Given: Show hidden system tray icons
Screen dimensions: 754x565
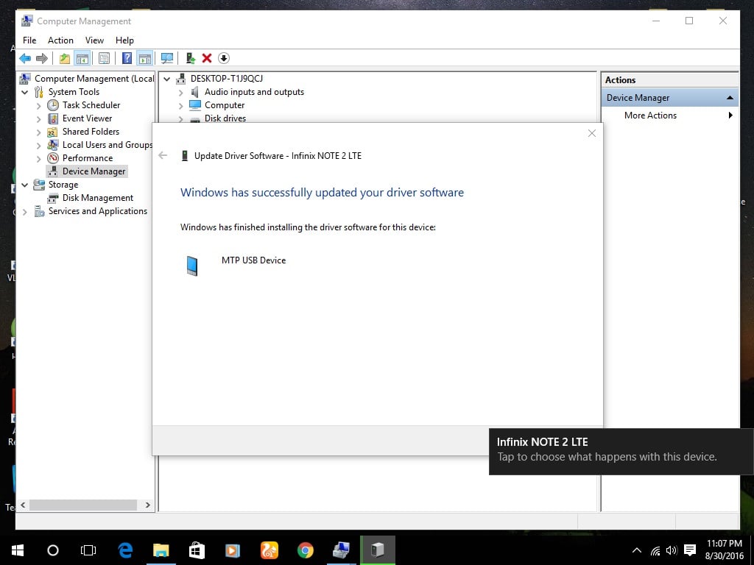Looking at the screenshot, I should pyautogui.click(x=637, y=550).
